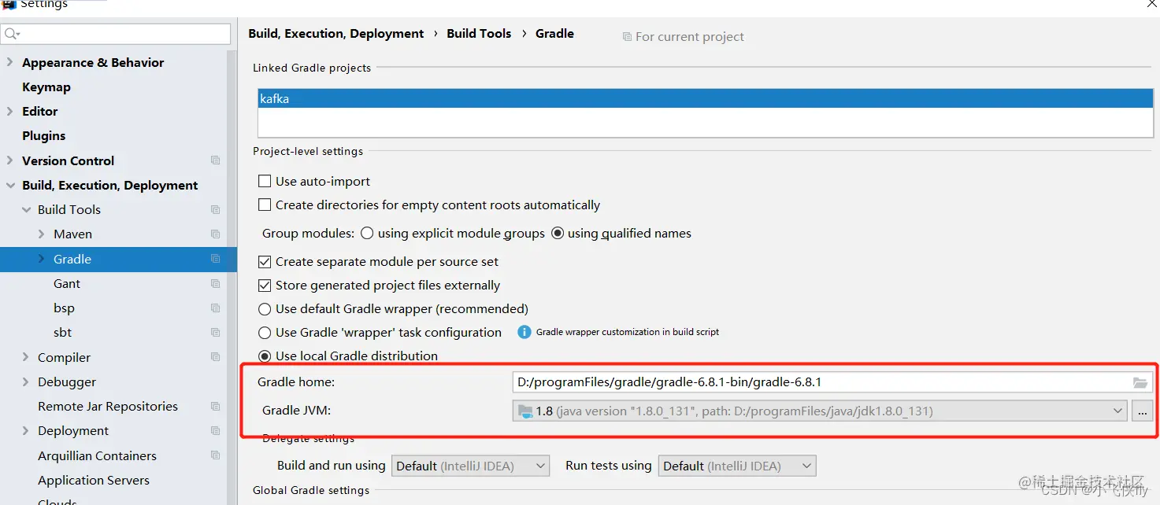Expand the Maven node arrow

(x=42, y=234)
